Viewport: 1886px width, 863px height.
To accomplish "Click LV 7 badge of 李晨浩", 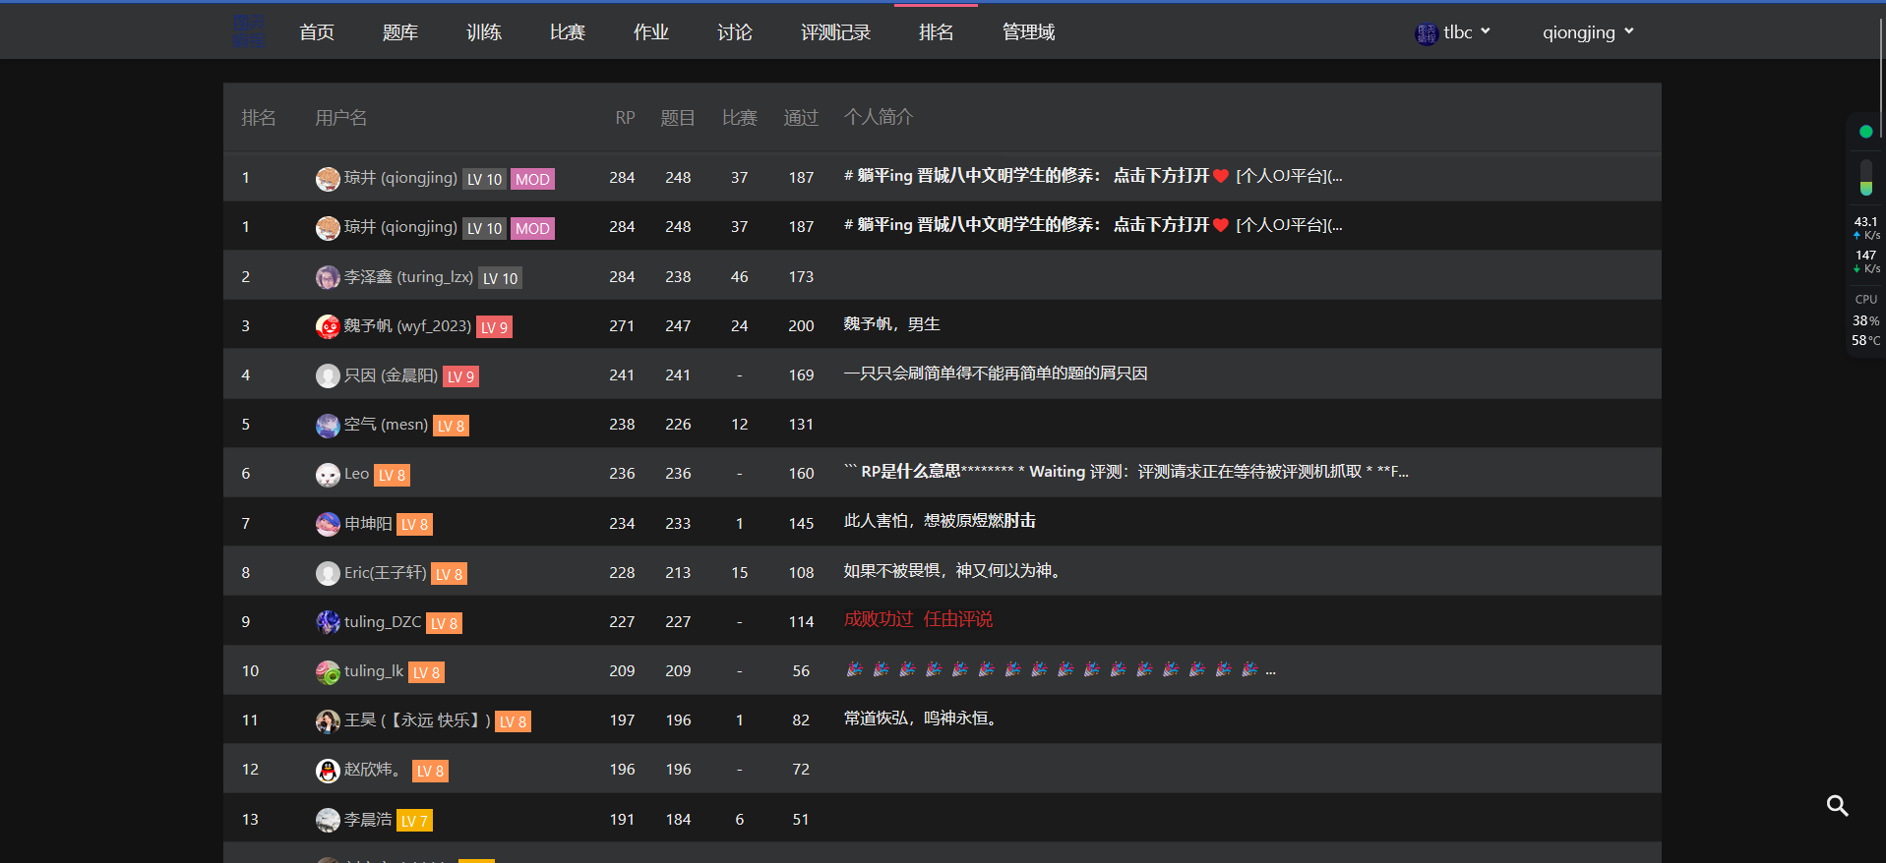I will tap(414, 821).
